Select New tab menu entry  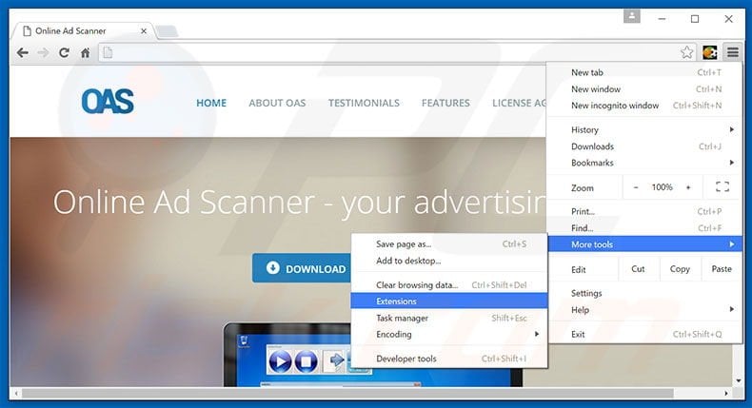tap(644, 72)
